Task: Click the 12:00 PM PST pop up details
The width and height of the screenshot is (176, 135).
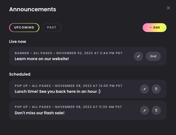Action: click(69, 86)
